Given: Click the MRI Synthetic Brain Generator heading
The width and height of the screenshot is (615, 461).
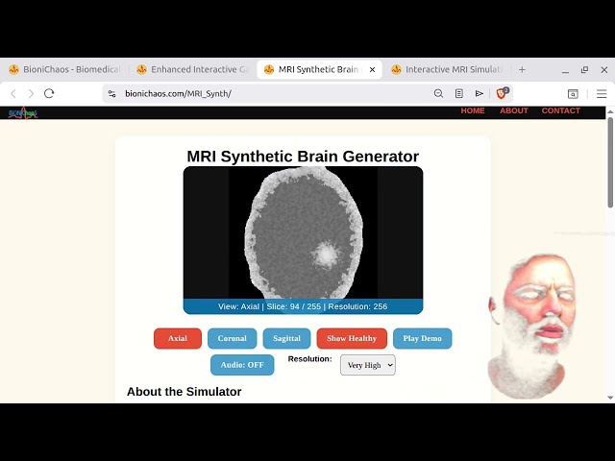Looking at the screenshot, I should click(303, 157).
